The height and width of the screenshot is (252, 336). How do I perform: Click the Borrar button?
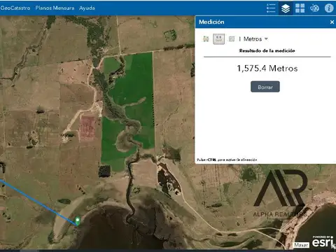pos(265,87)
